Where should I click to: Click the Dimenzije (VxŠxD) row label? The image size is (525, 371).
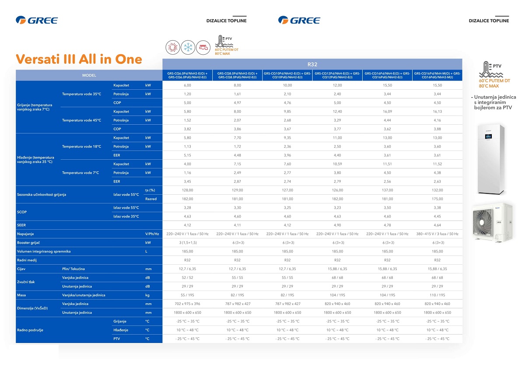[32, 308]
